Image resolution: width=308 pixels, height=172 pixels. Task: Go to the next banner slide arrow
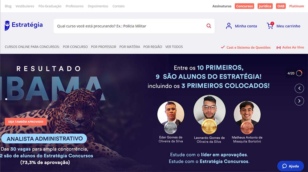[x=299, y=101]
